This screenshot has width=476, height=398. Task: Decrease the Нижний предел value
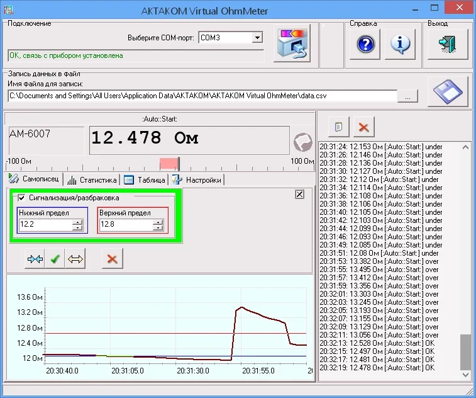tap(77, 227)
